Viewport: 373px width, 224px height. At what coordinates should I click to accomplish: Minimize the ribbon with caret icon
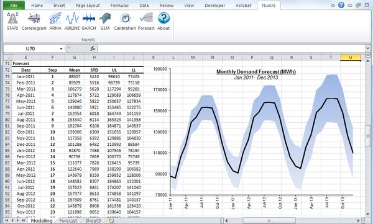coord(333,5)
